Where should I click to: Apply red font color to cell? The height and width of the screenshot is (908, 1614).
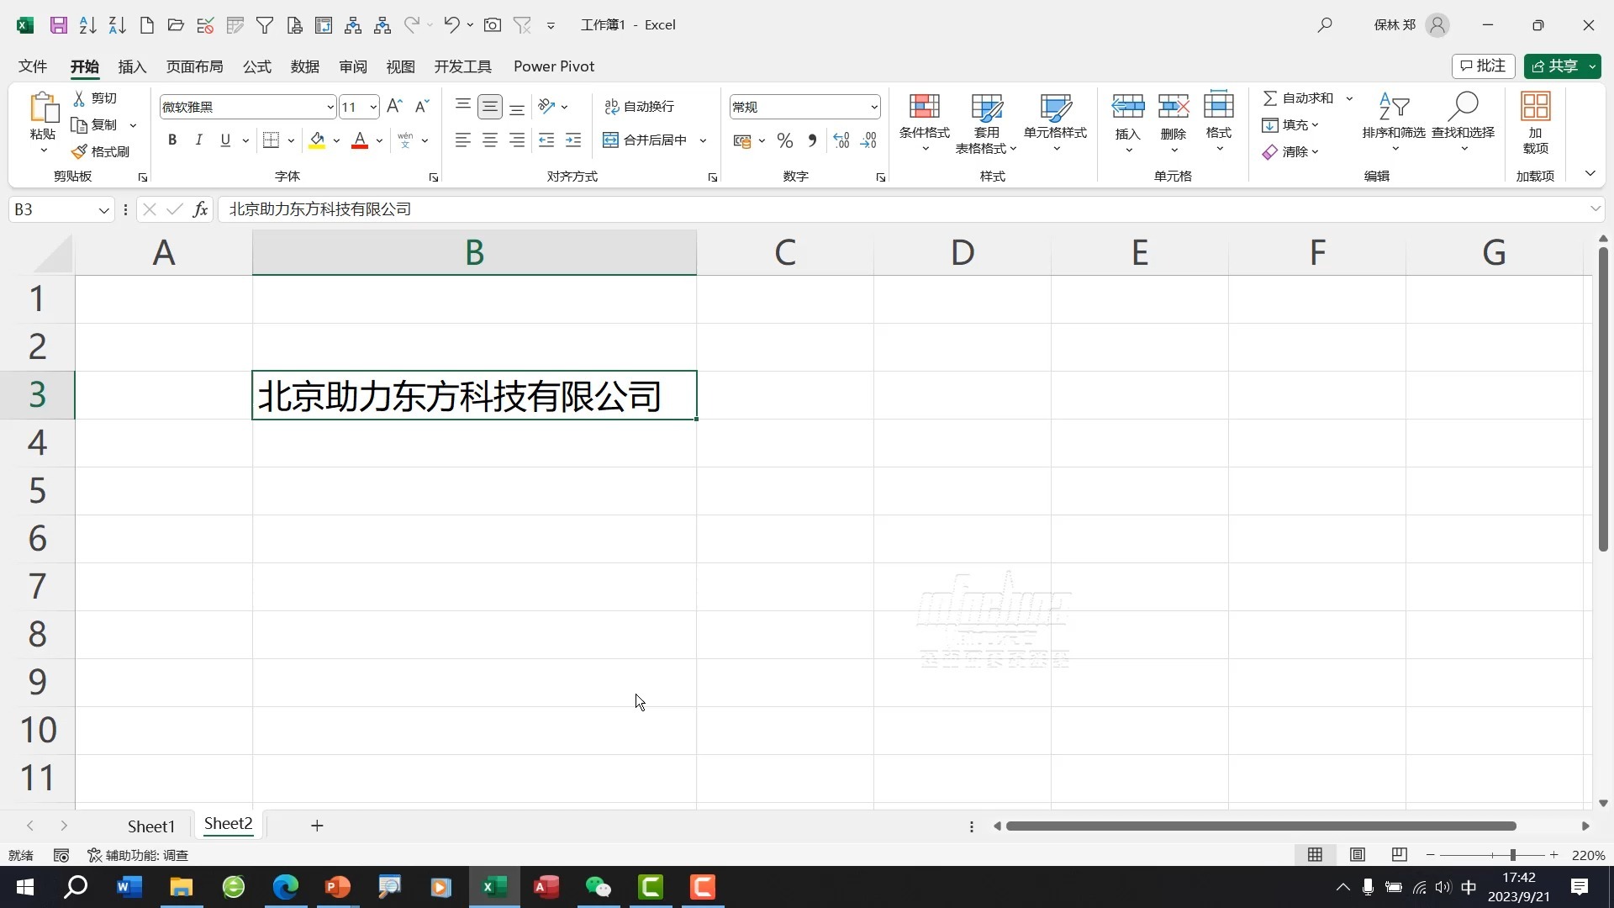tap(360, 140)
